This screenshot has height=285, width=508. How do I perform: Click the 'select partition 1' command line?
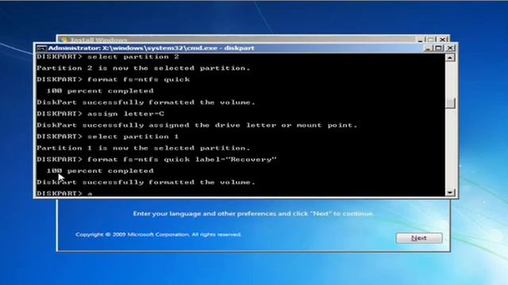click(108, 137)
